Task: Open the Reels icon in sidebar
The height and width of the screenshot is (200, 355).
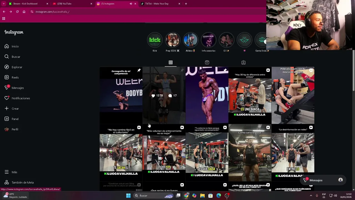Action: pos(7,77)
